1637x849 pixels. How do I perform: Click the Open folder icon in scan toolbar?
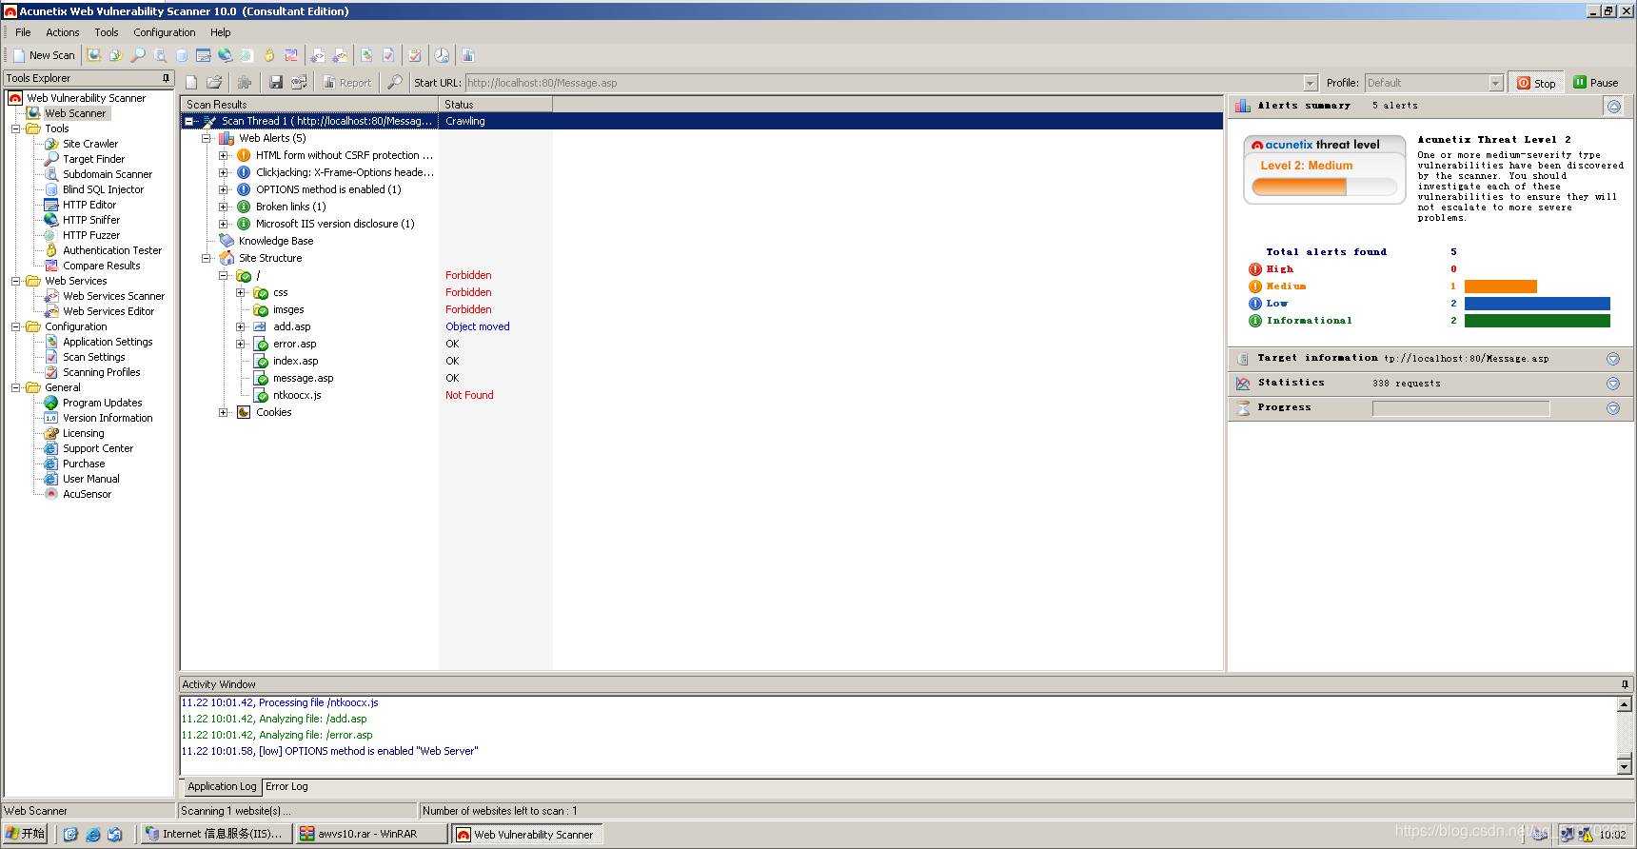(x=214, y=83)
